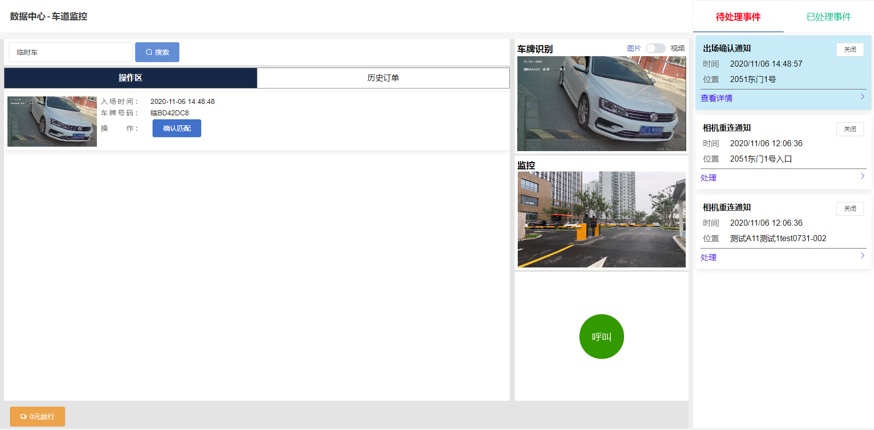Viewport: 874px width, 430px height.
Task: Expand arrow on 2051东门1号入口 notification
Action: (x=862, y=176)
